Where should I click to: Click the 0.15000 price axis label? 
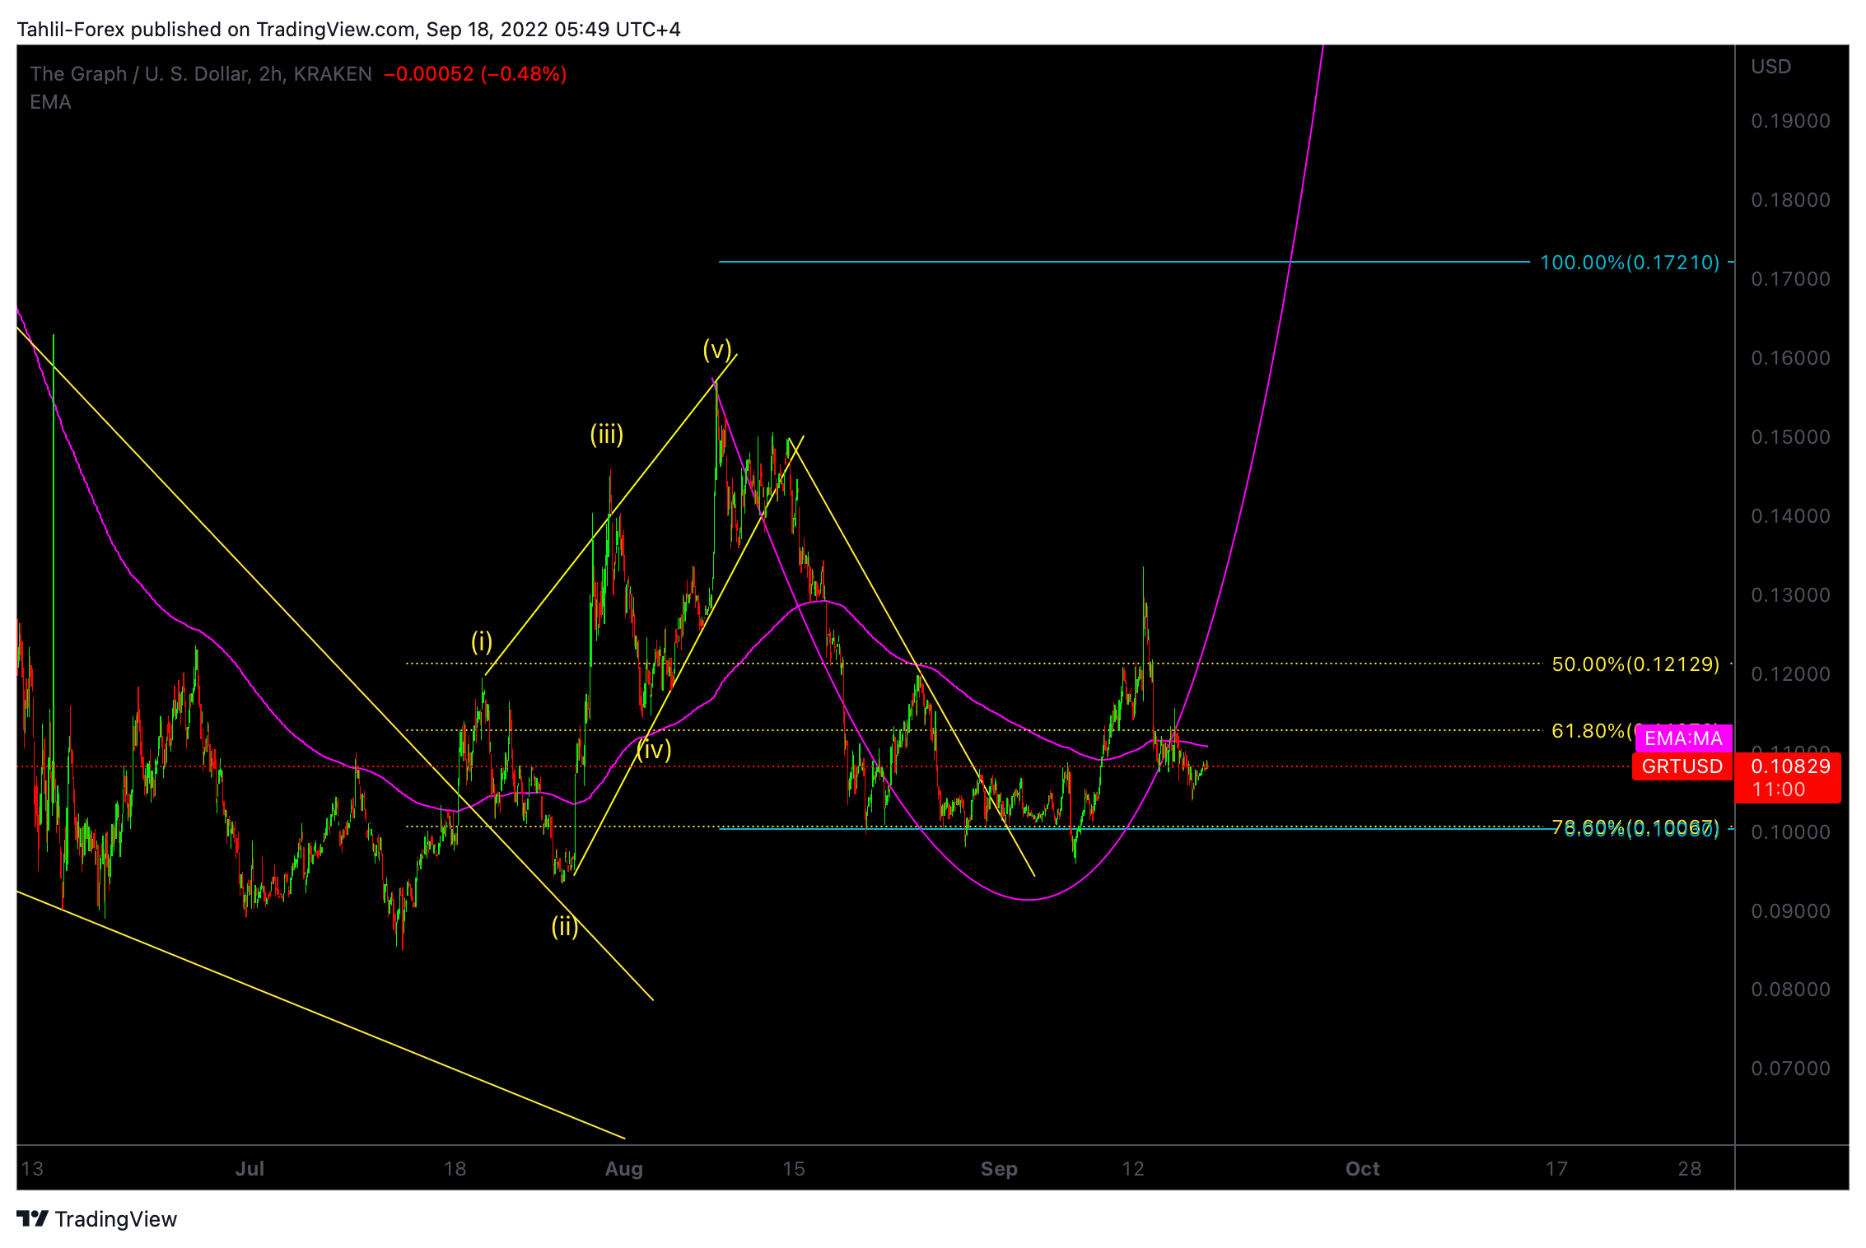click(1790, 437)
